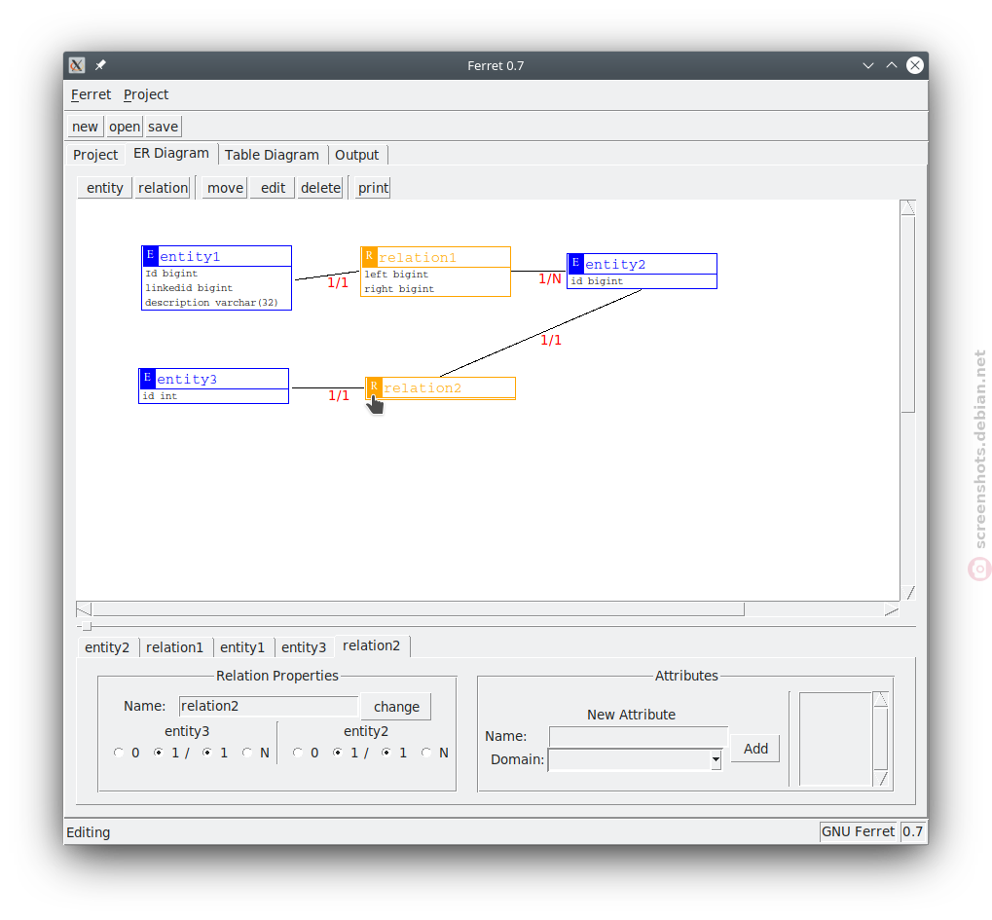Close the Ferret 0.7 window
Image resolution: width=992 pixels, height=920 pixels.
[915, 65]
